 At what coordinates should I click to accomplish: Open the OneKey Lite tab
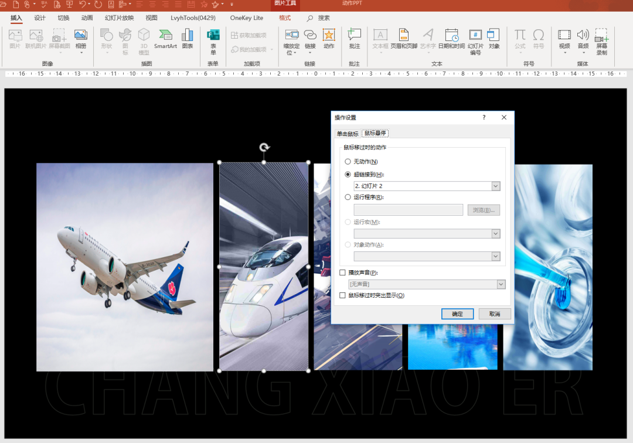point(246,18)
